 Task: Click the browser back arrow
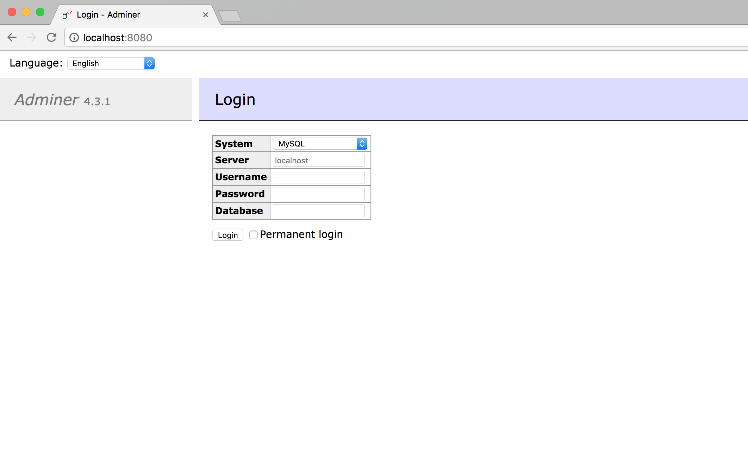(x=12, y=37)
